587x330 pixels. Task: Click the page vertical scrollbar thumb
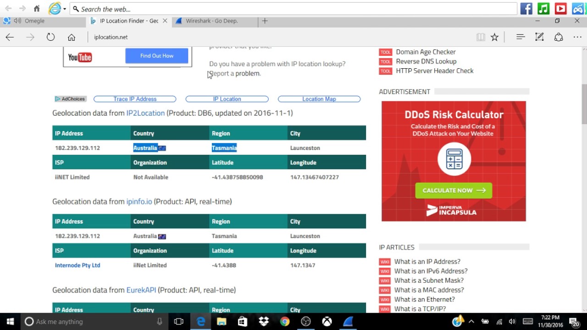(584, 104)
